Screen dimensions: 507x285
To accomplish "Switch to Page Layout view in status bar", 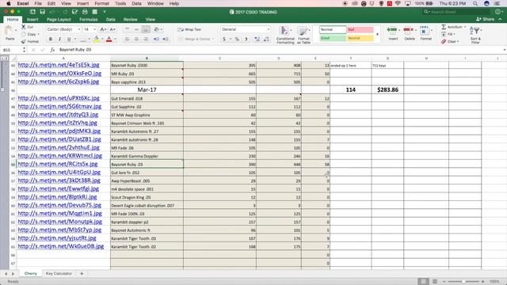I will point(435,282).
